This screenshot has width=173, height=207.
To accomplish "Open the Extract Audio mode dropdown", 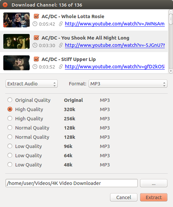I will coord(32,84).
